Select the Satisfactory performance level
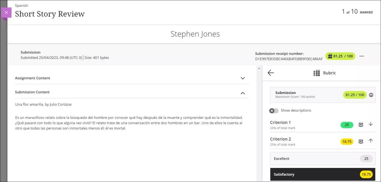The height and width of the screenshot is (182, 381). pos(322,174)
